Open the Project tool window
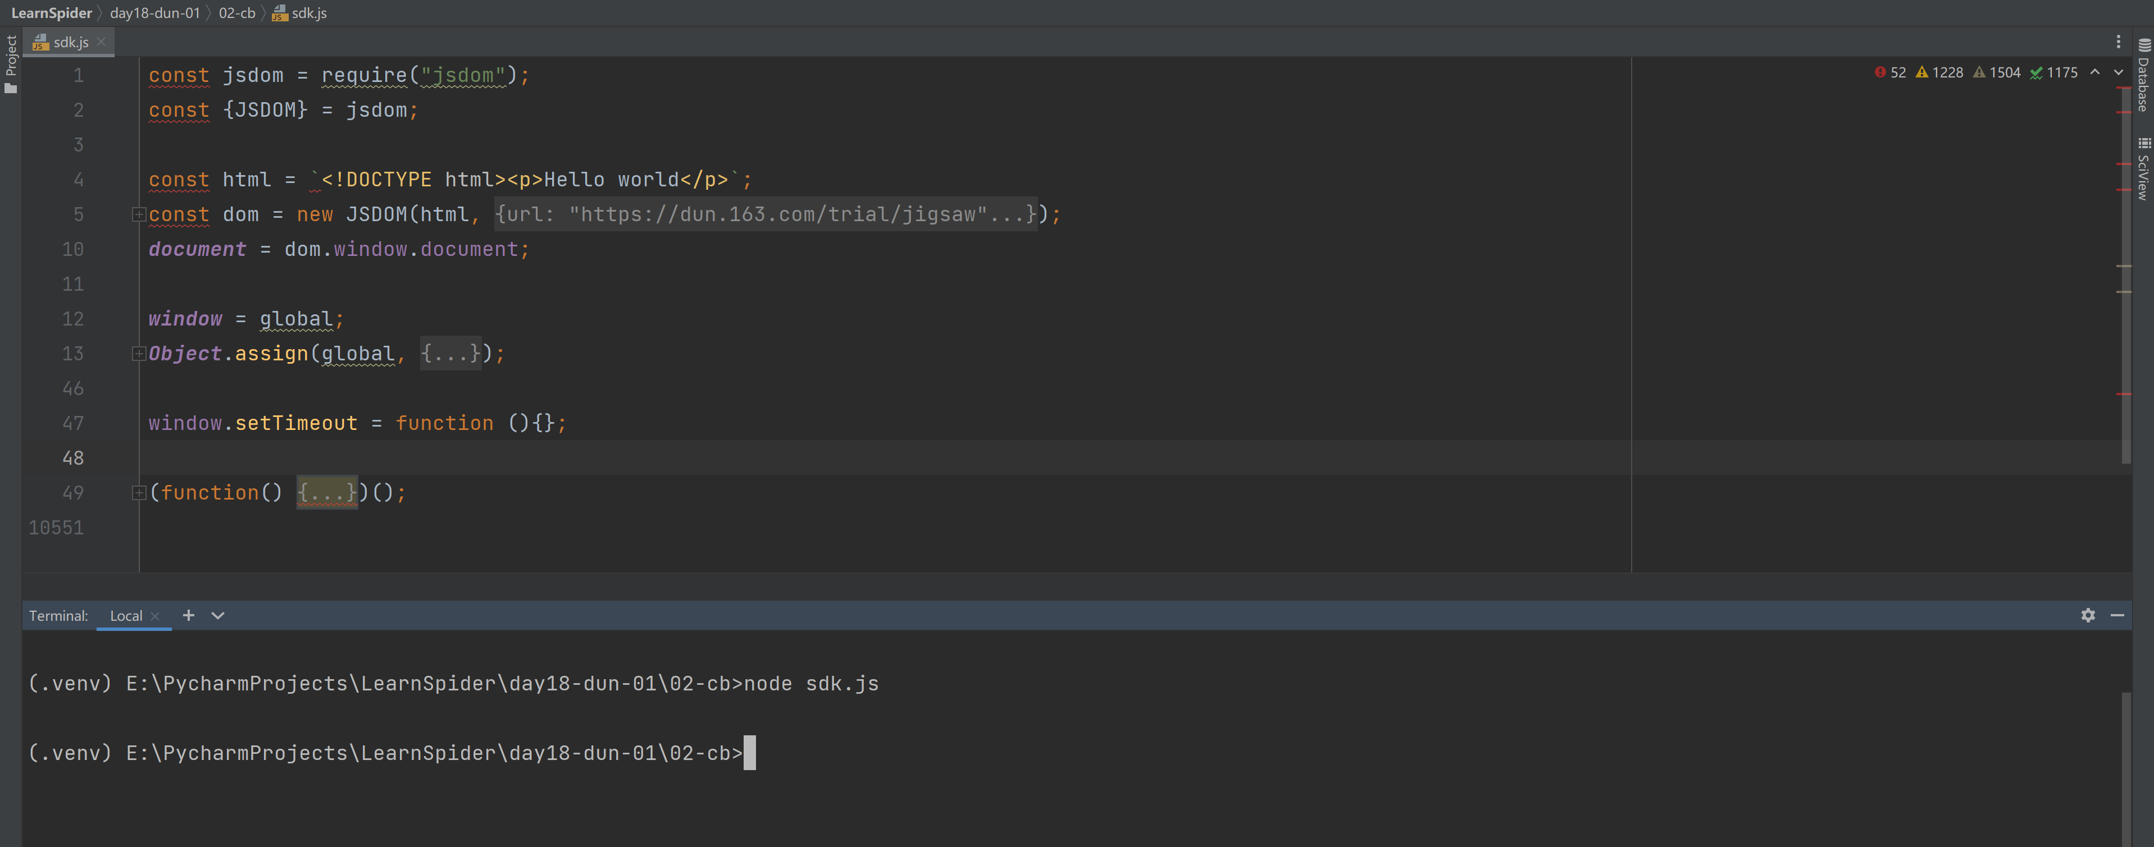Screen dimensions: 2154x847 click(11, 65)
